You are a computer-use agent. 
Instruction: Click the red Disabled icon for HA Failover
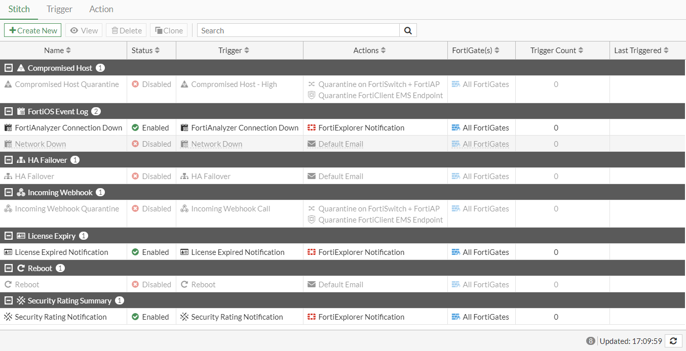click(135, 176)
